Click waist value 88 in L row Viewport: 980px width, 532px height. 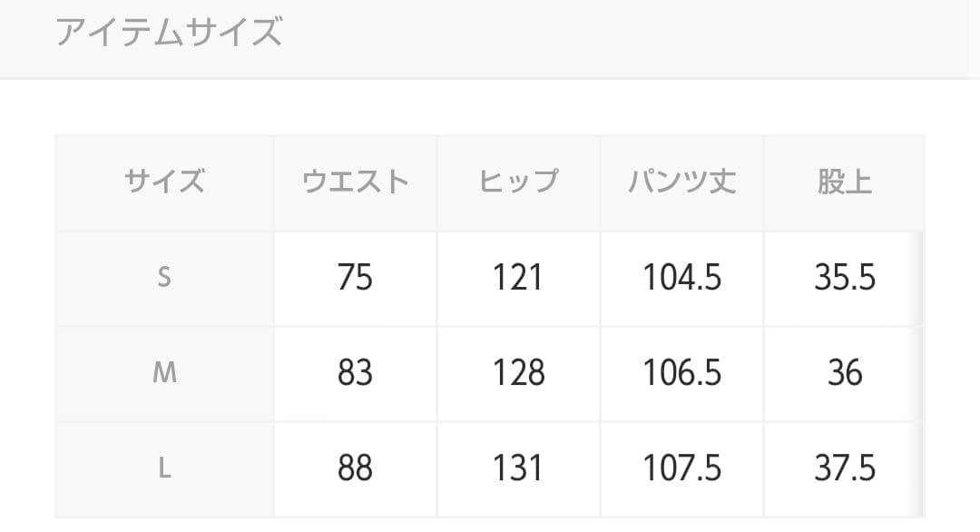(x=355, y=468)
